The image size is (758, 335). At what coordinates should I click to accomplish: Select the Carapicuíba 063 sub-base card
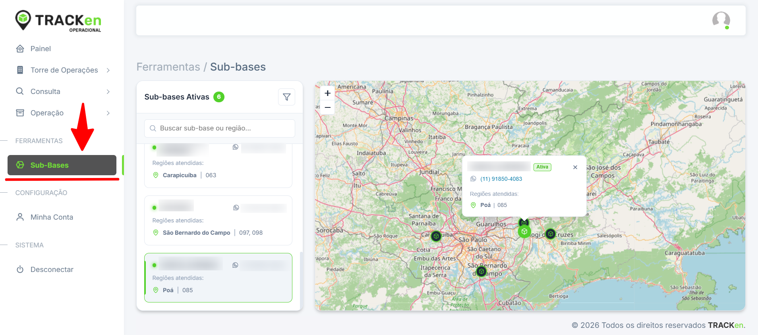tap(218, 165)
